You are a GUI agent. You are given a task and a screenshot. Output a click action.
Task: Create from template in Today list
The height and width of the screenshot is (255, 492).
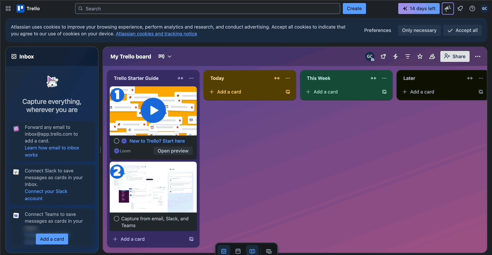(288, 92)
